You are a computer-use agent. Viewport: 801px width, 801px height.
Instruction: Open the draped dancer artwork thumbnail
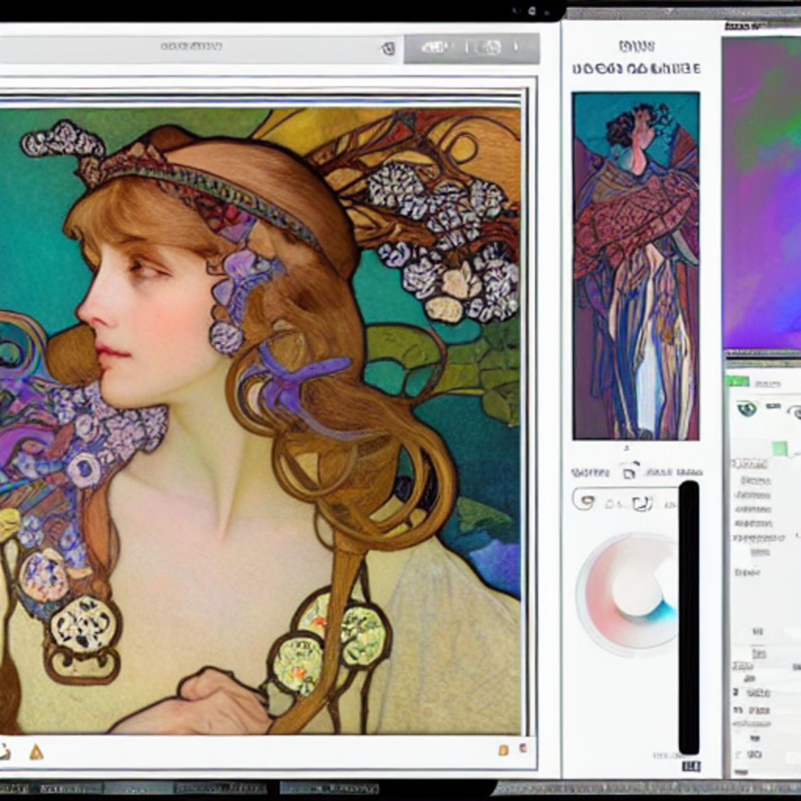(x=636, y=266)
